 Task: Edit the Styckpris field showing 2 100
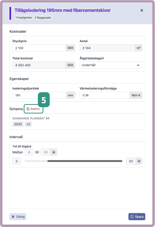coord(39,48)
